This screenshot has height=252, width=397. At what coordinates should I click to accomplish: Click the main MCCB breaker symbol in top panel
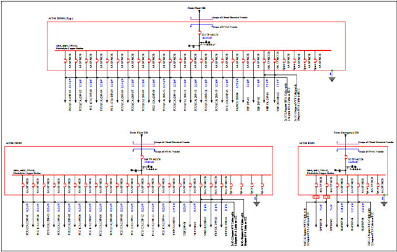click(x=200, y=33)
